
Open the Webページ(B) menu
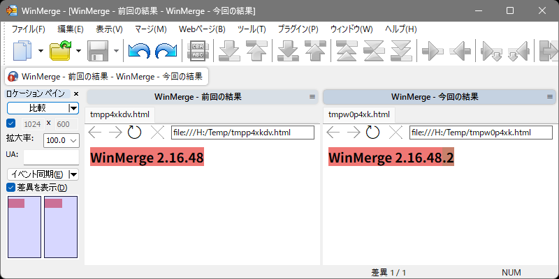(x=202, y=29)
